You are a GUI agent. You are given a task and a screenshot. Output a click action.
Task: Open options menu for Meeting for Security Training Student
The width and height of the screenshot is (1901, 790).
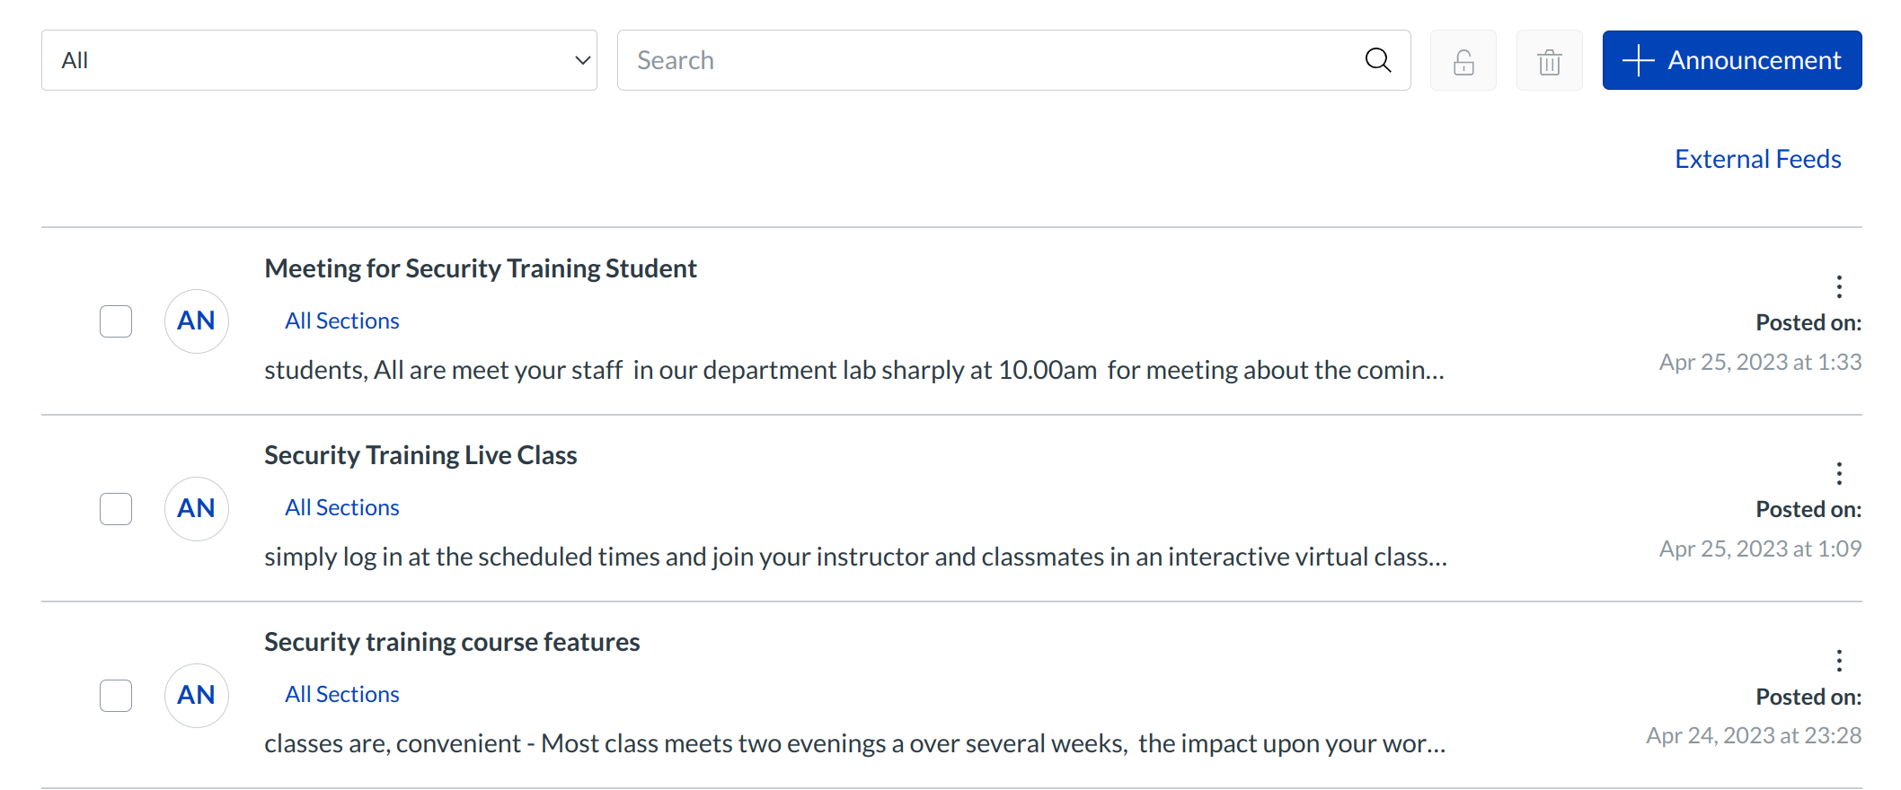pyautogui.click(x=1839, y=286)
